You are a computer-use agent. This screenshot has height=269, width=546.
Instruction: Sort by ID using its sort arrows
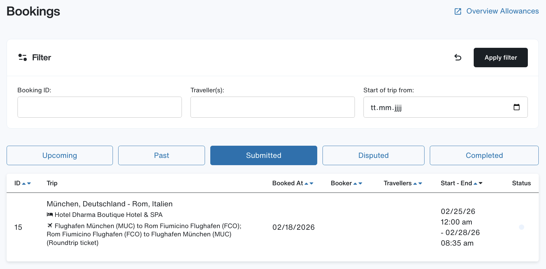[26, 183]
